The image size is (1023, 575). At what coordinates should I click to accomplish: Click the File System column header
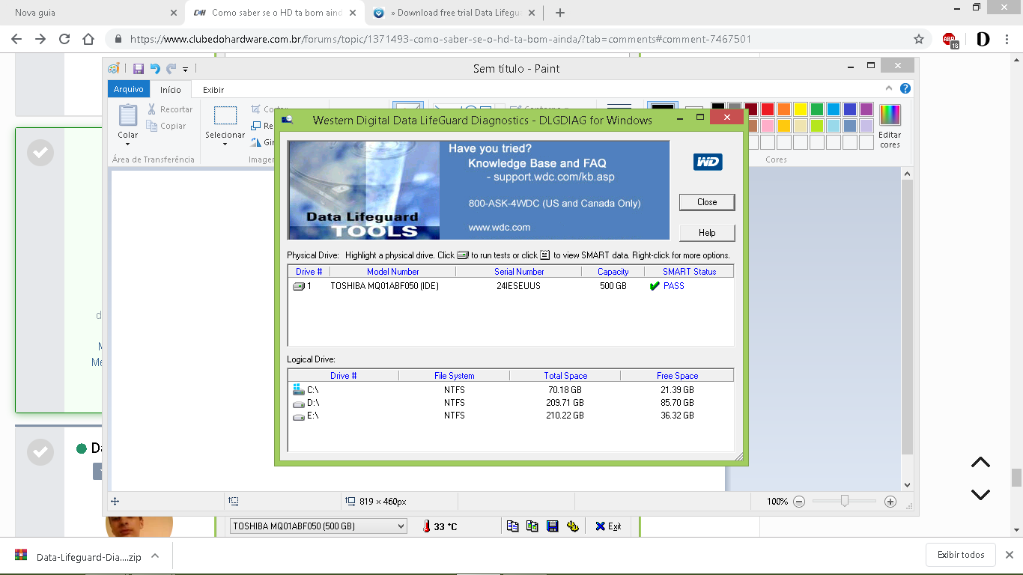[x=455, y=376]
